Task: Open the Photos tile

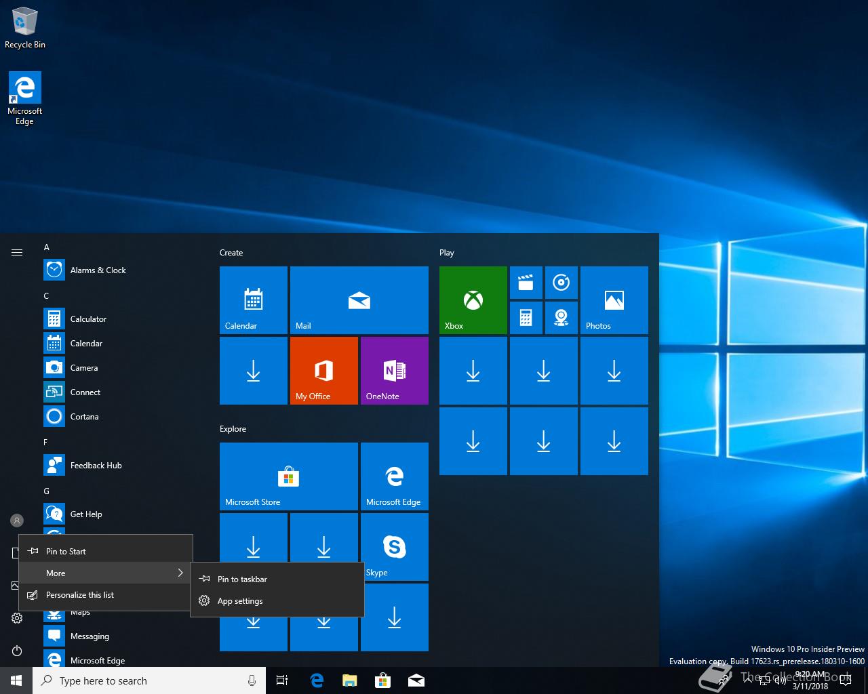Action: 614,300
